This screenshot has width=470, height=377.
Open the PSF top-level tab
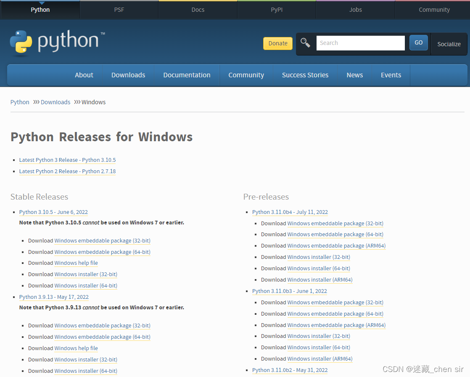[x=119, y=10]
